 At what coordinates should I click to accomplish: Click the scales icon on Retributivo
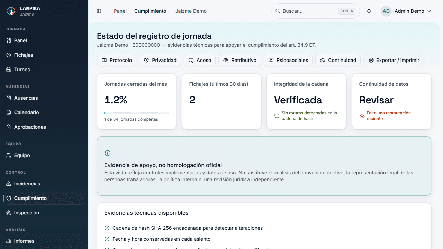click(x=226, y=60)
